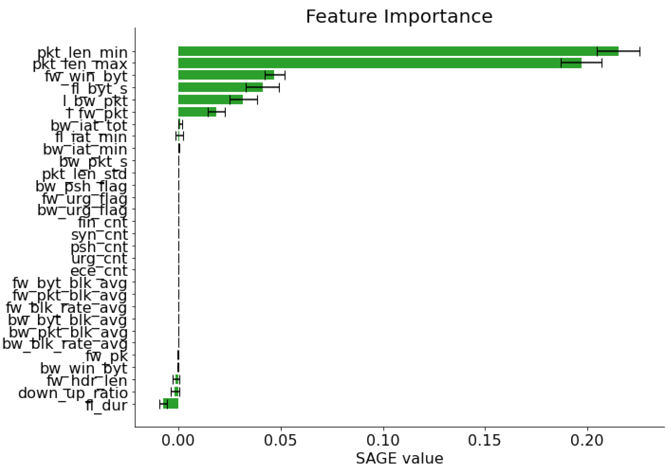
Task: Click the syn_cnt feature label
Action: click(99, 235)
